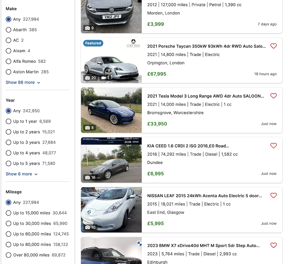This screenshot has width=284, height=264.
Task: Click price £67,995 on Porsche Taycan
Action: (157, 74)
